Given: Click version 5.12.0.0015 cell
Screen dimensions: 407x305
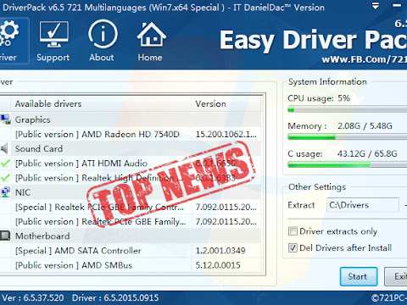Looking at the screenshot, I should click(x=218, y=265).
